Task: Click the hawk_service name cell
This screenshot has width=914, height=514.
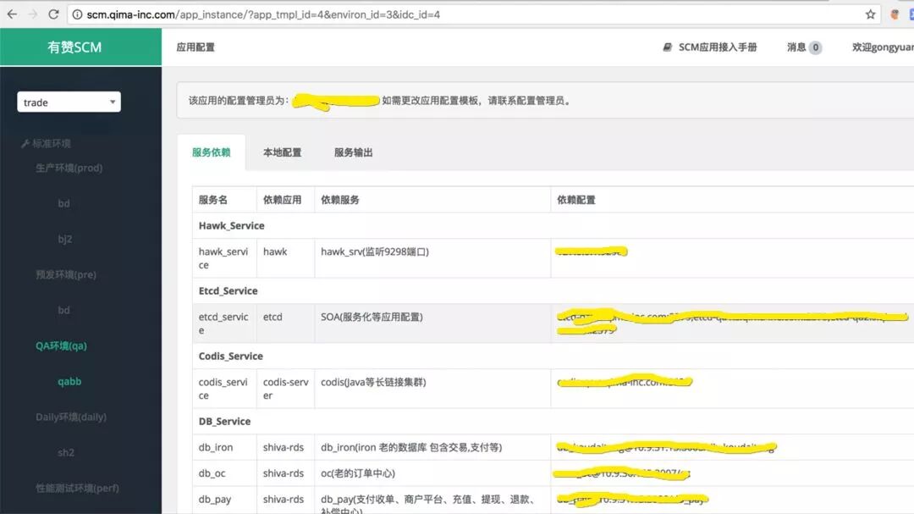Action: (x=223, y=258)
